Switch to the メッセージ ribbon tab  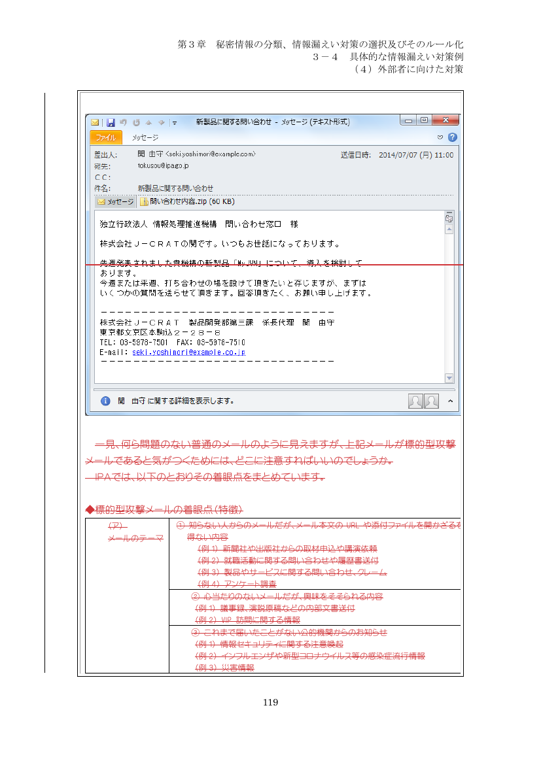[x=145, y=137]
